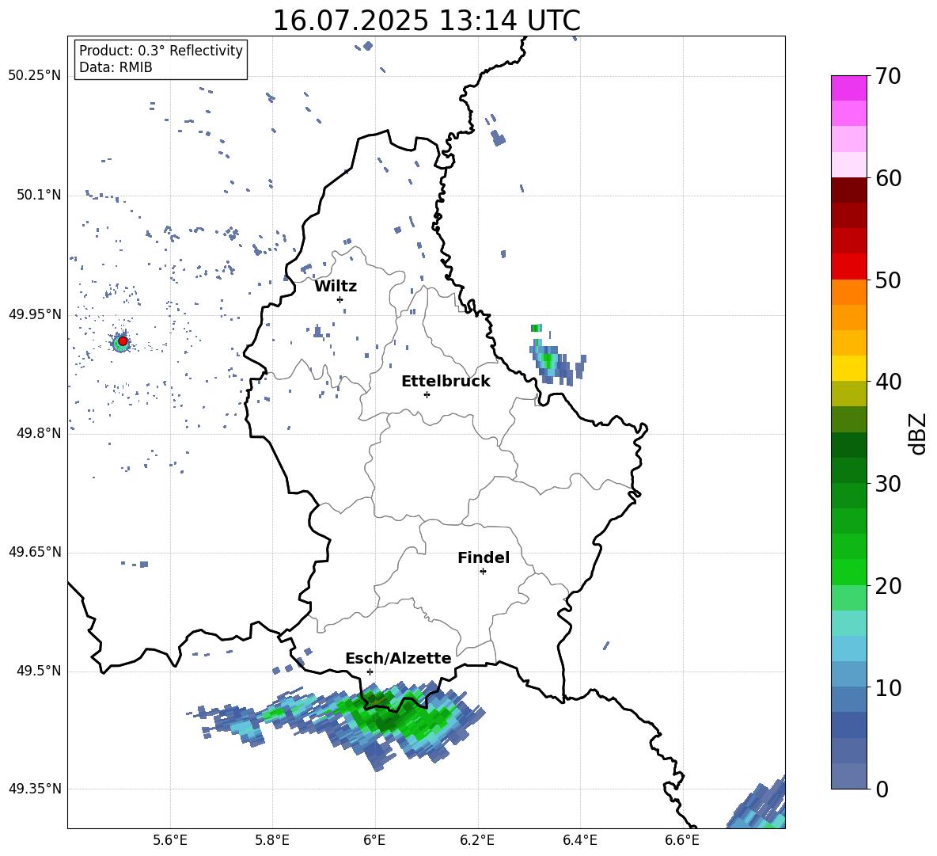Click the 6.6°E longitude label
937x856 pixels.
682,840
